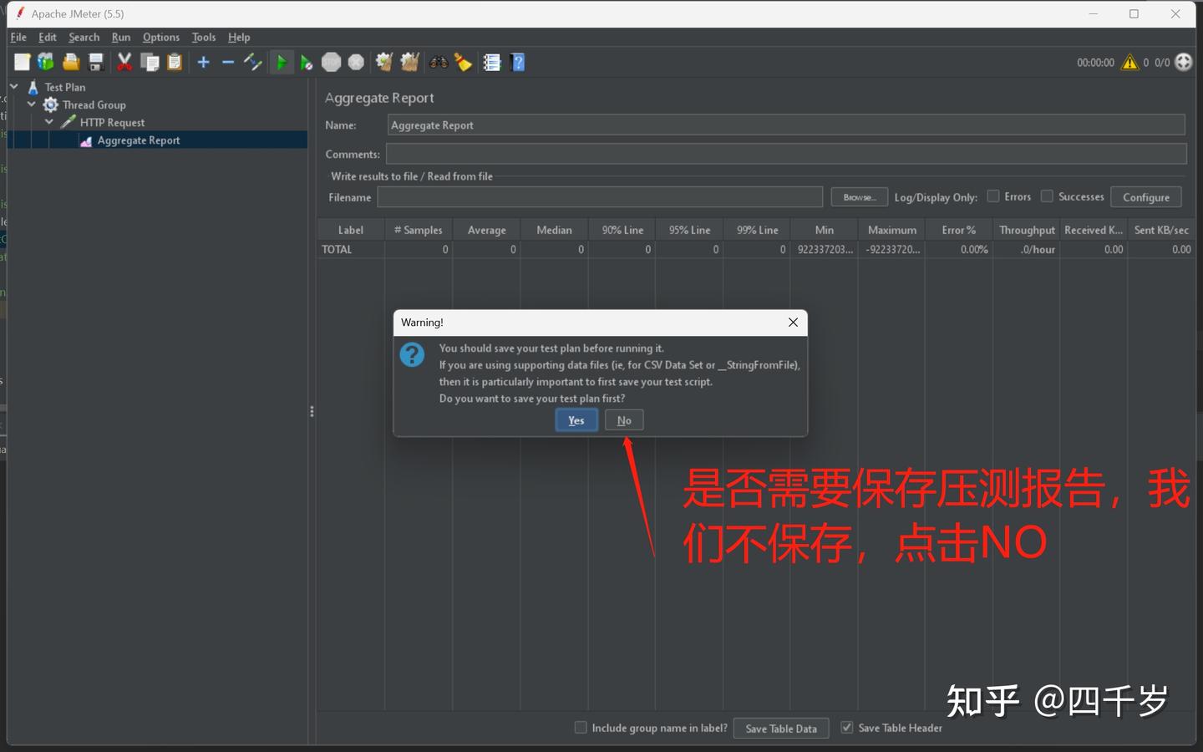Click in the Filename input field
The width and height of the screenshot is (1203, 752).
coord(598,196)
